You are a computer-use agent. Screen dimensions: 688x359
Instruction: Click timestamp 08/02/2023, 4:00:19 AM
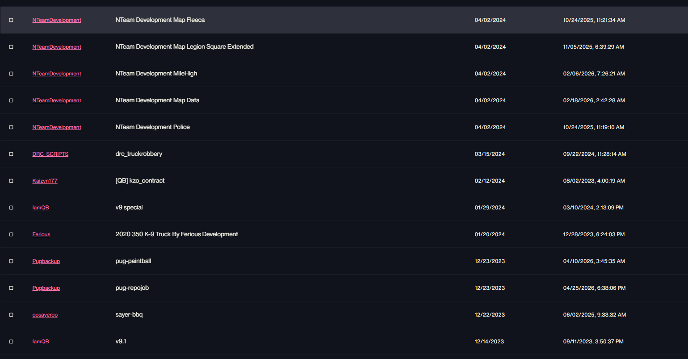(x=594, y=181)
